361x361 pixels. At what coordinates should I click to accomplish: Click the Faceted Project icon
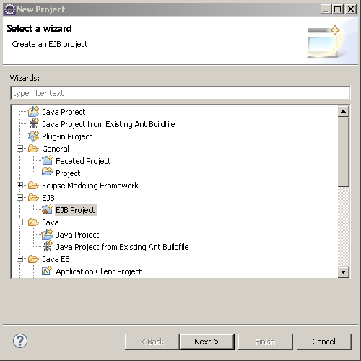[47, 160]
